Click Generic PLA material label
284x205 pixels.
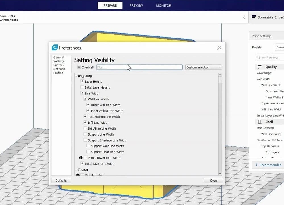[x=7, y=16]
